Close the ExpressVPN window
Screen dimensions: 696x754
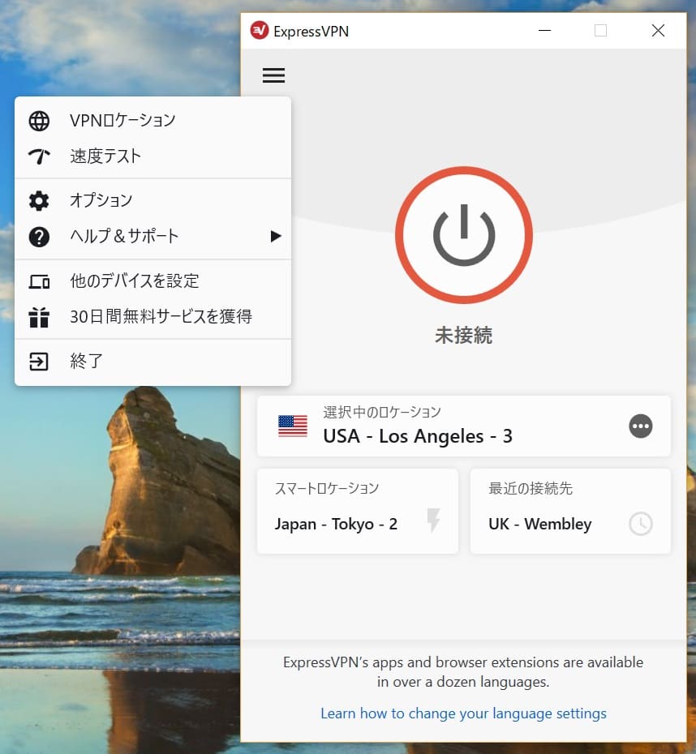click(x=658, y=31)
